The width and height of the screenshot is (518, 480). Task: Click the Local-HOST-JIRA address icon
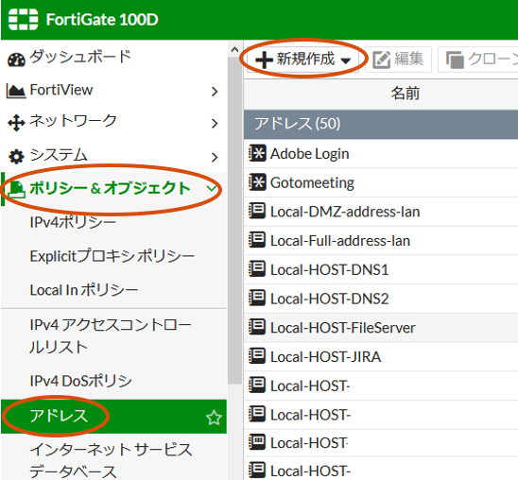pos(257,356)
